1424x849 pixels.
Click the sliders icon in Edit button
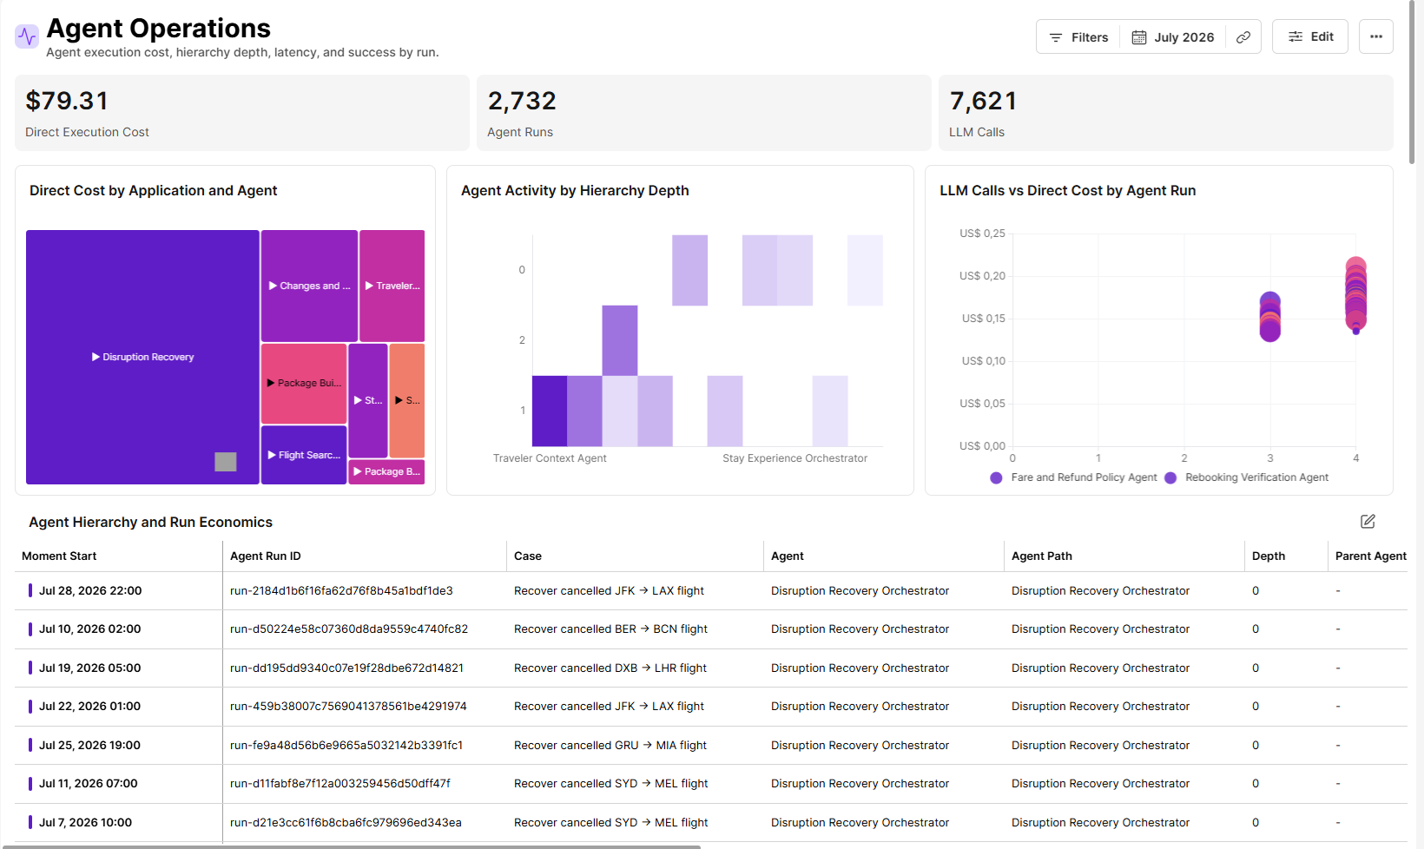(x=1295, y=36)
